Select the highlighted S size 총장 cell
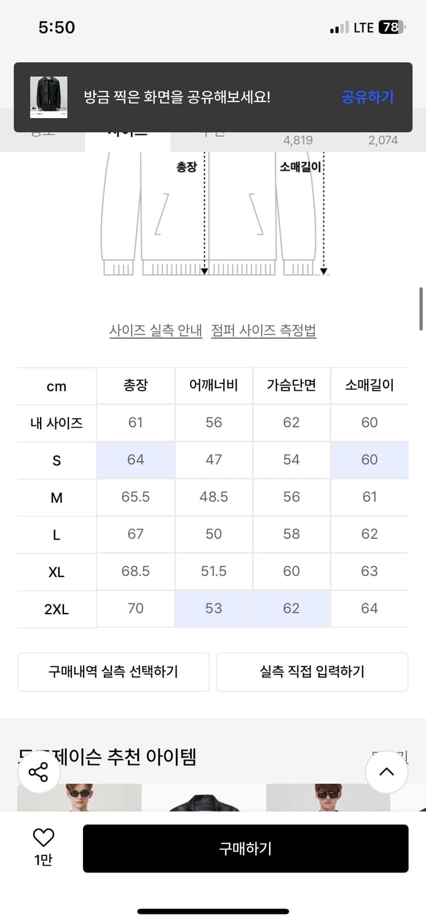Image resolution: width=426 pixels, height=923 pixels. [x=135, y=460]
